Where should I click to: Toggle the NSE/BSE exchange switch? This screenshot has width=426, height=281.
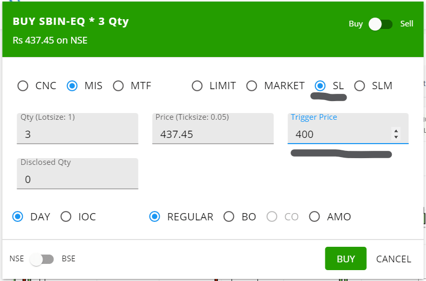[42, 259]
